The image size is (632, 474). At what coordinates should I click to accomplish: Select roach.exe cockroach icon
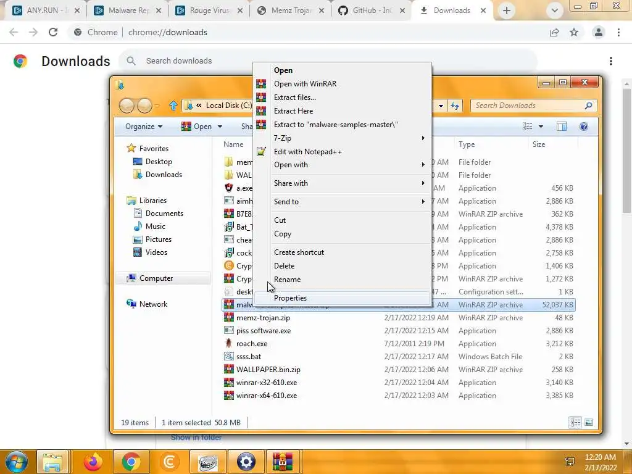pyautogui.click(x=228, y=344)
